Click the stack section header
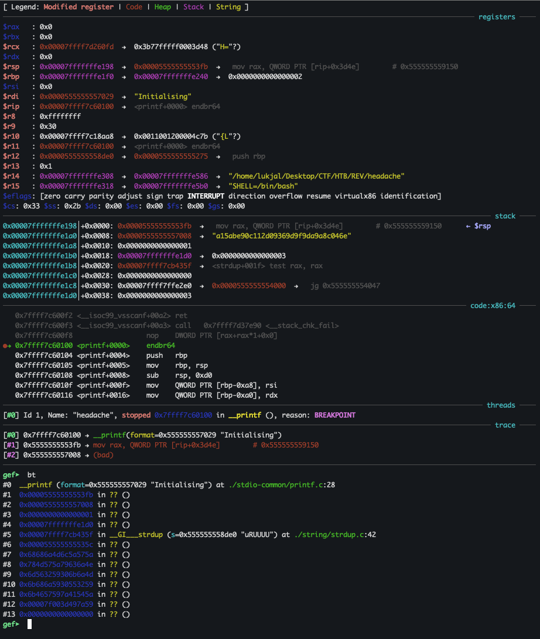540x639 pixels. coord(505,216)
